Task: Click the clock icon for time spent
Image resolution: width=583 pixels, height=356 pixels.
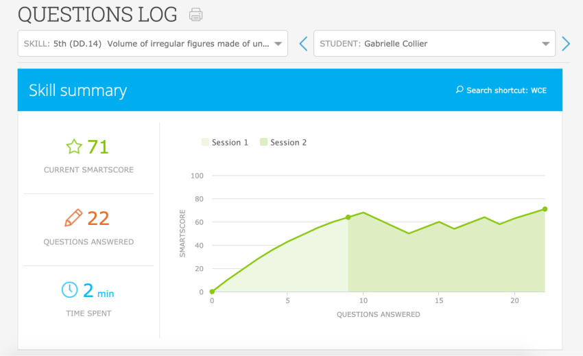Action: [69, 290]
